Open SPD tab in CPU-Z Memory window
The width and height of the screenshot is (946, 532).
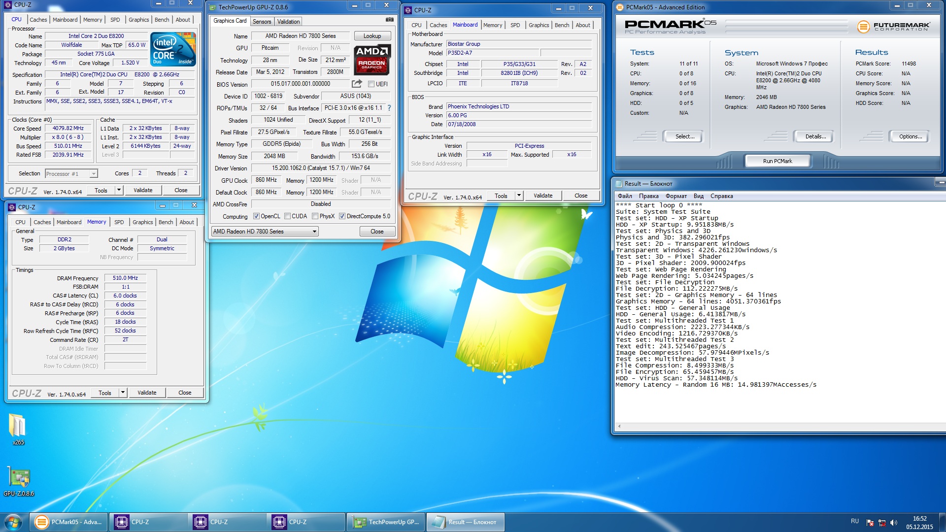tap(119, 222)
